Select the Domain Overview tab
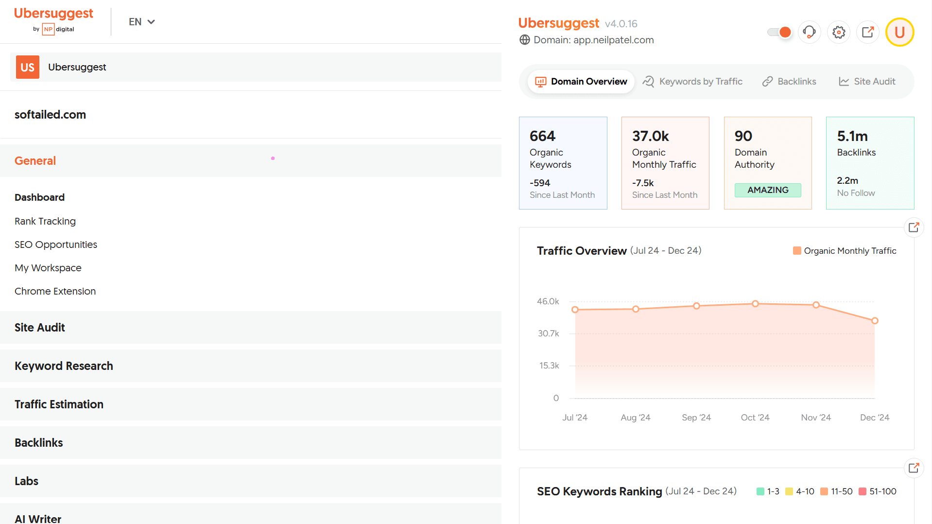This screenshot has height=524, width=932. click(x=581, y=82)
